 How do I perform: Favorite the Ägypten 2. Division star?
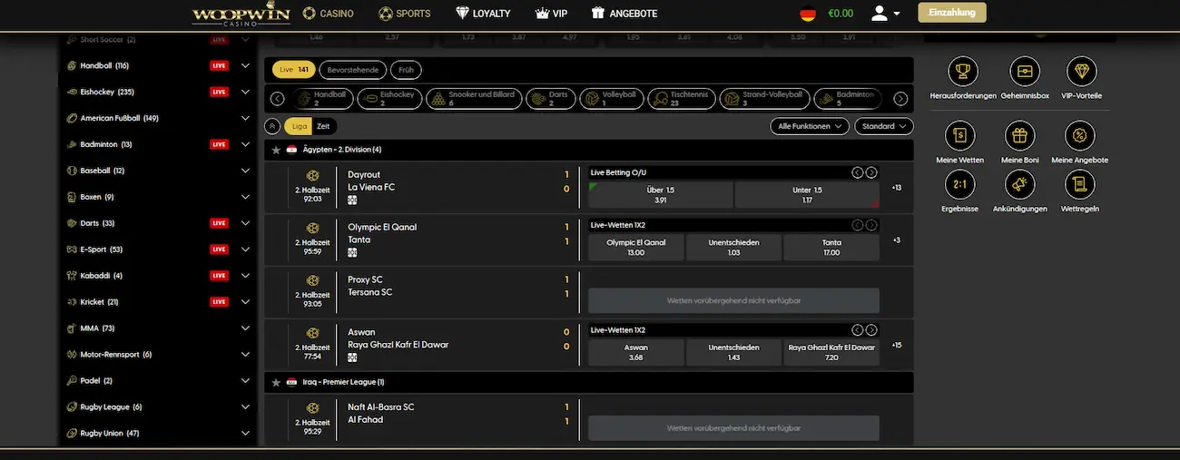click(x=276, y=150)
